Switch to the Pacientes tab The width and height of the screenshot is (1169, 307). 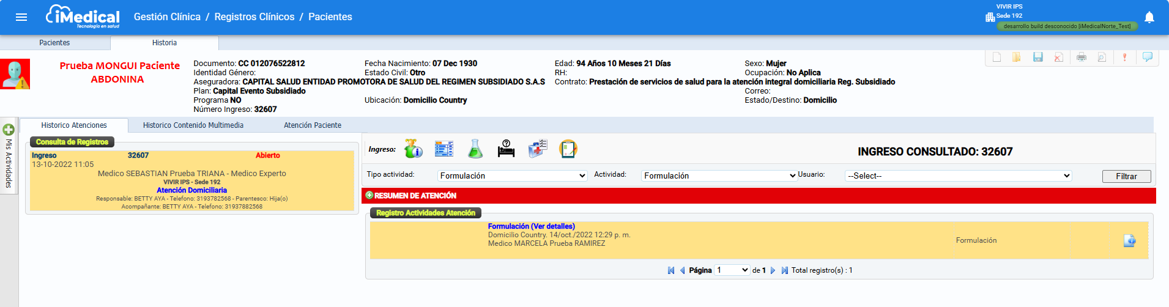(x=54, y=43)
